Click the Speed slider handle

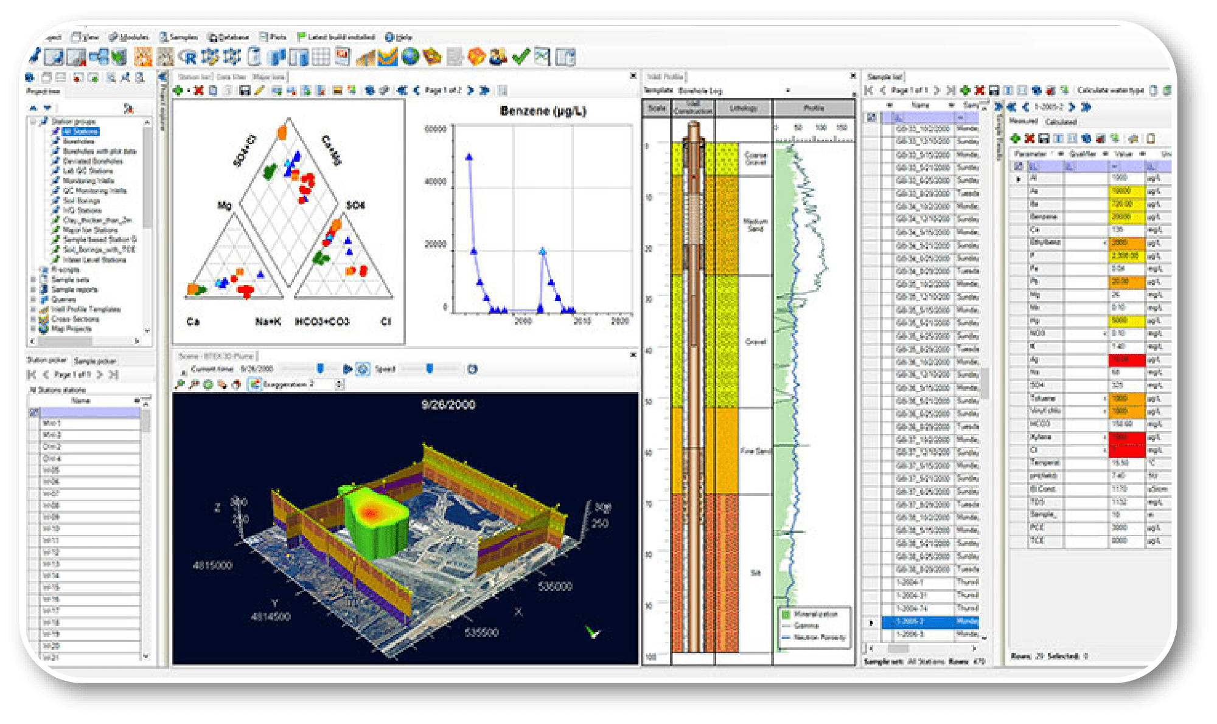pyautogui.click(x=430, y=369)
